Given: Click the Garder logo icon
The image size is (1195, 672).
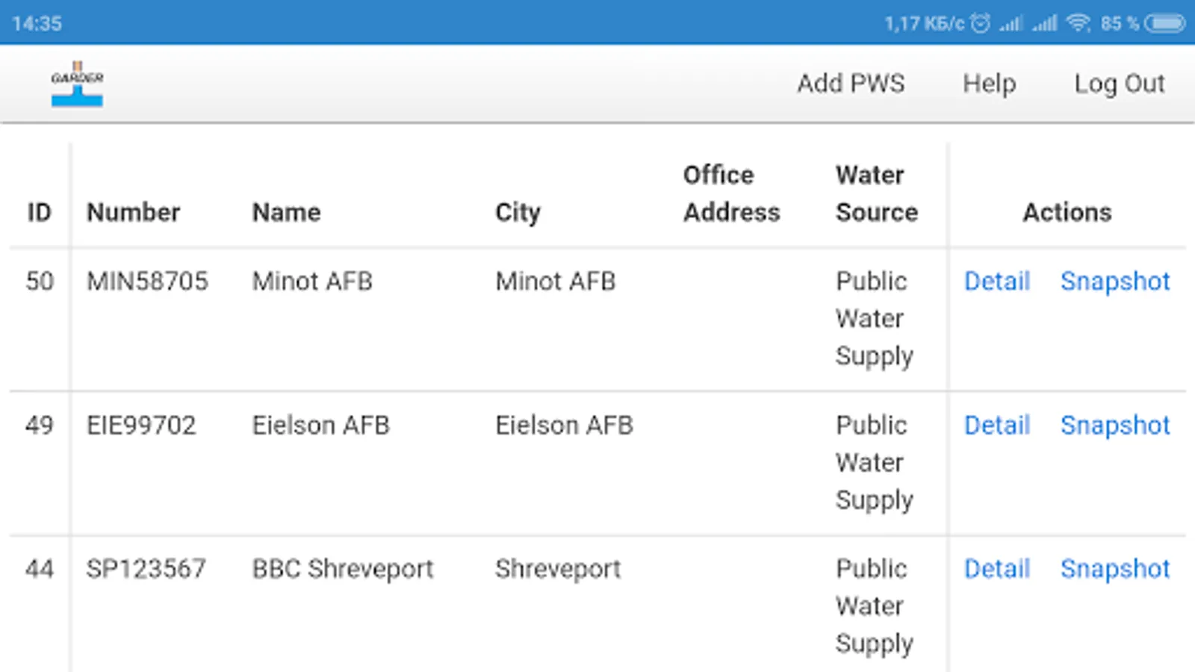Looking at the screenshot, I should click(x=77, y=84).
